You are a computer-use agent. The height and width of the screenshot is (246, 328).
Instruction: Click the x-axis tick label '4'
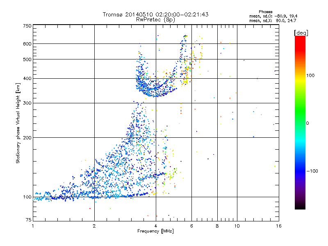coord(156,226)
